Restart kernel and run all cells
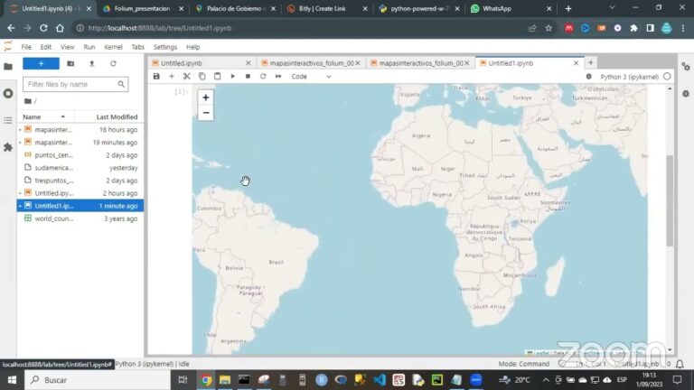Image resolution: width=694 pixels, height=390 pixels. (x=278, y=77)
